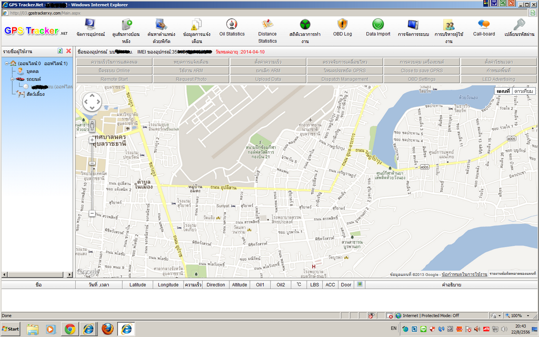This screenshot has width=539, height=337.
Task: Click the cancel ARM button
Action: (268, 71)
